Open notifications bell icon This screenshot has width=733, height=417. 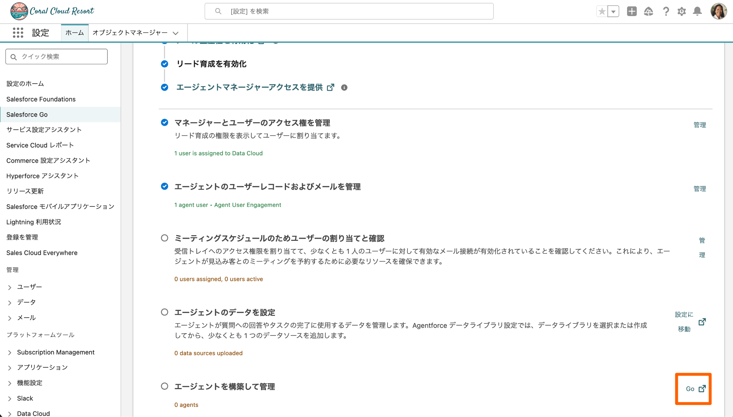click(697, 11)
